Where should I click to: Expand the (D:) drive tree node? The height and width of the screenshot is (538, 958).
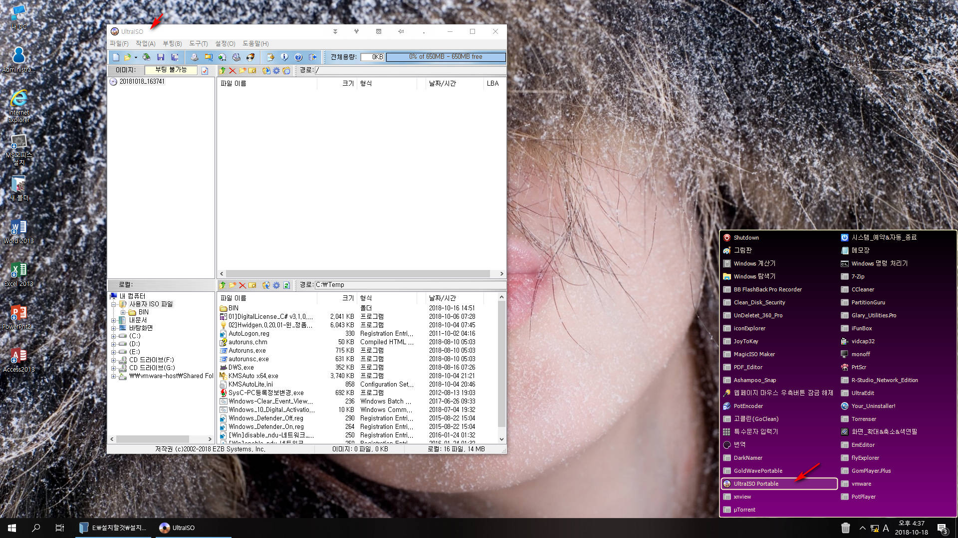(x=114, y=344)
